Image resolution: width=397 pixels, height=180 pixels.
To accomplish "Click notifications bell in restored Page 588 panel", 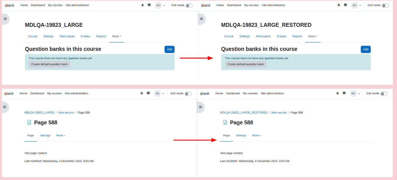I will (x=338, y=93).
